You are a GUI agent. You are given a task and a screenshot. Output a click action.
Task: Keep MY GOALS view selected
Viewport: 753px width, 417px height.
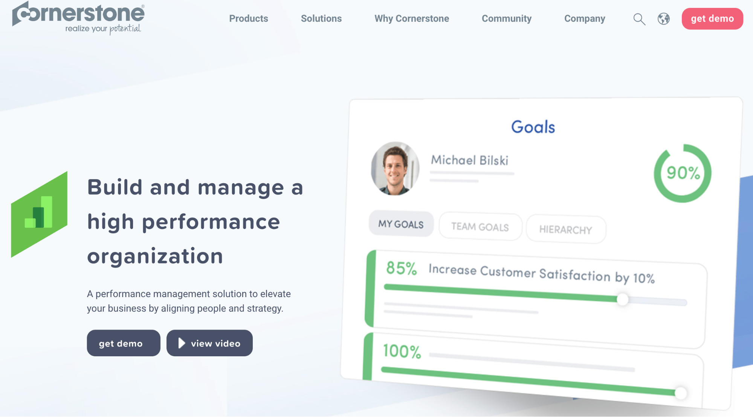pos(400,224)
